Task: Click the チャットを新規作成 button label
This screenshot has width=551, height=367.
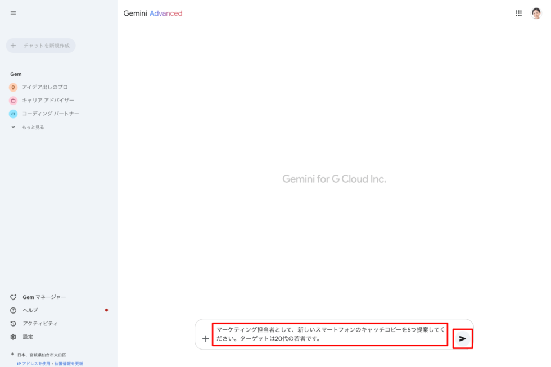Action: pos(46,46)
